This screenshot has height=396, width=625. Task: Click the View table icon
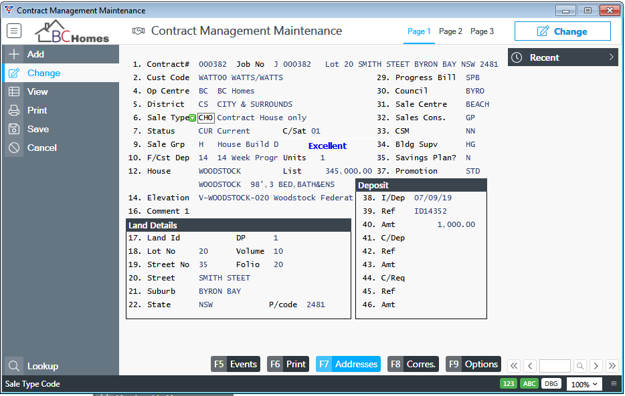pos(14,91)
